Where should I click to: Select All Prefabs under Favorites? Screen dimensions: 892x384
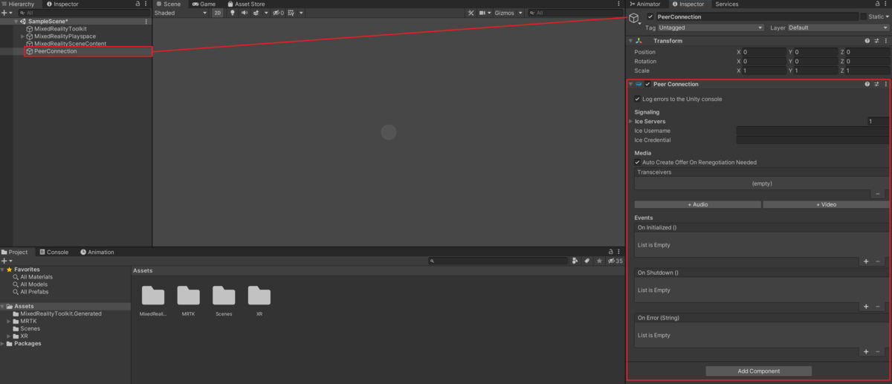point(34,292)
